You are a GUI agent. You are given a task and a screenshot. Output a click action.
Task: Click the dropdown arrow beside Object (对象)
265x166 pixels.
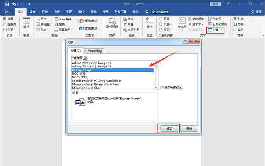tap(221, 30)
